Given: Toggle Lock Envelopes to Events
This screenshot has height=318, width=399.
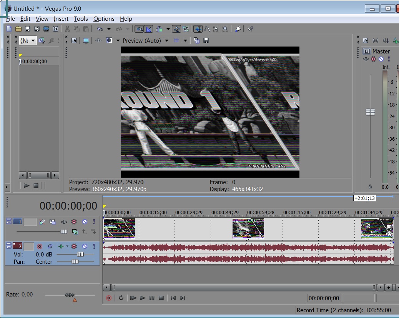Looking at the screenshot, I should coord(176,29).
